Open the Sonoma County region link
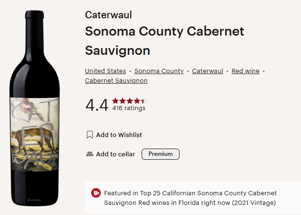Screen dimensions: 301x215 (x=159, y=71)
